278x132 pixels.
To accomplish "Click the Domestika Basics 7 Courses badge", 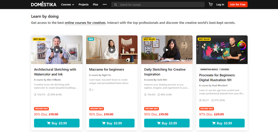I will point(214,69).
